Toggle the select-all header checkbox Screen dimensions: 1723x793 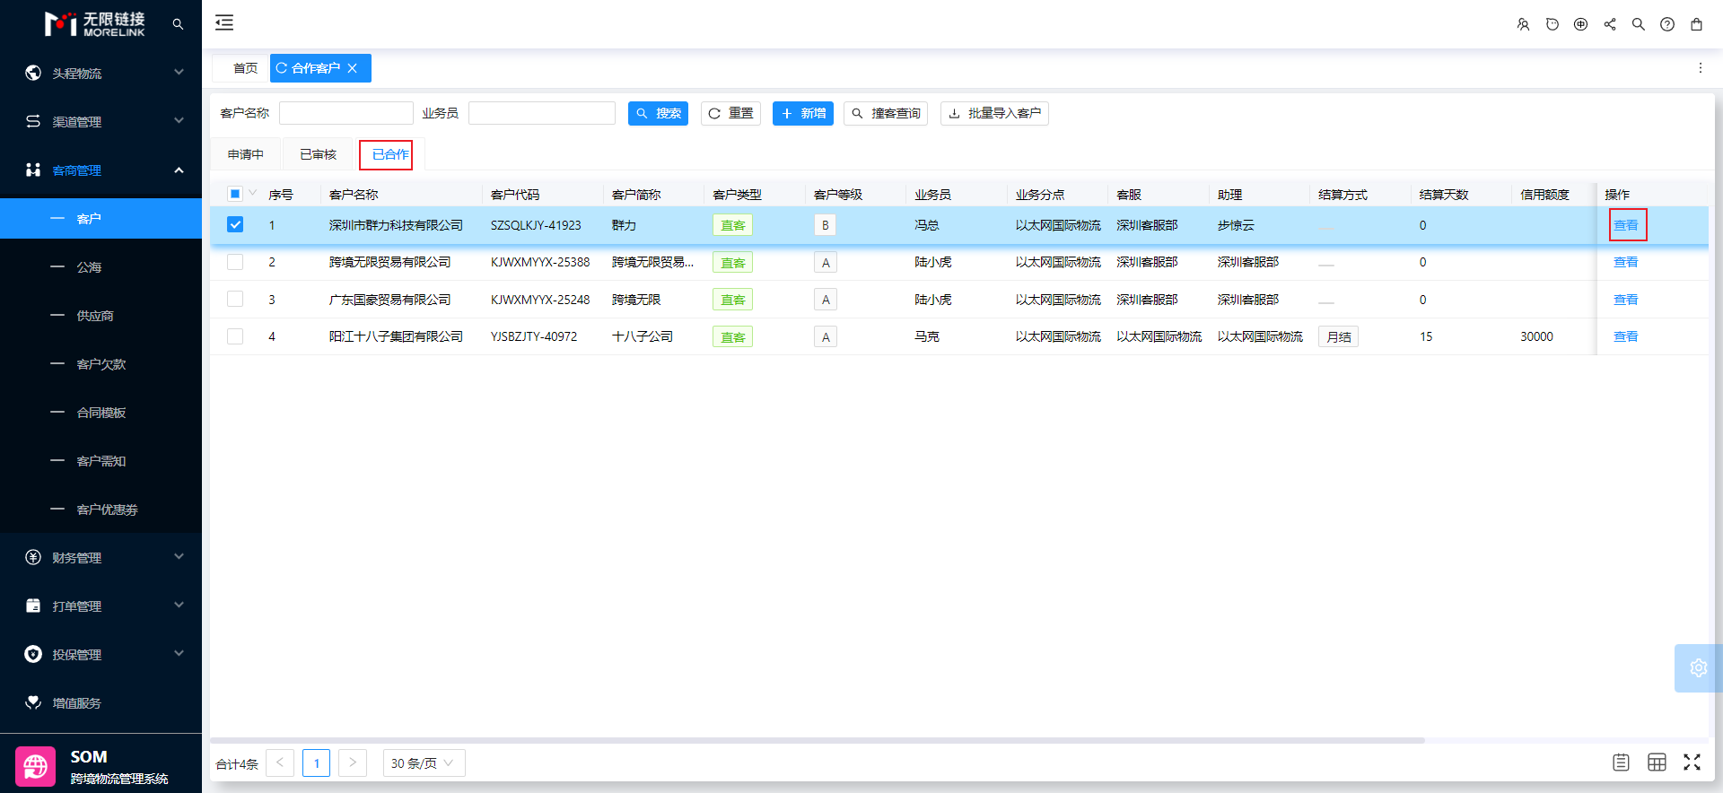(x=235, y=194)
